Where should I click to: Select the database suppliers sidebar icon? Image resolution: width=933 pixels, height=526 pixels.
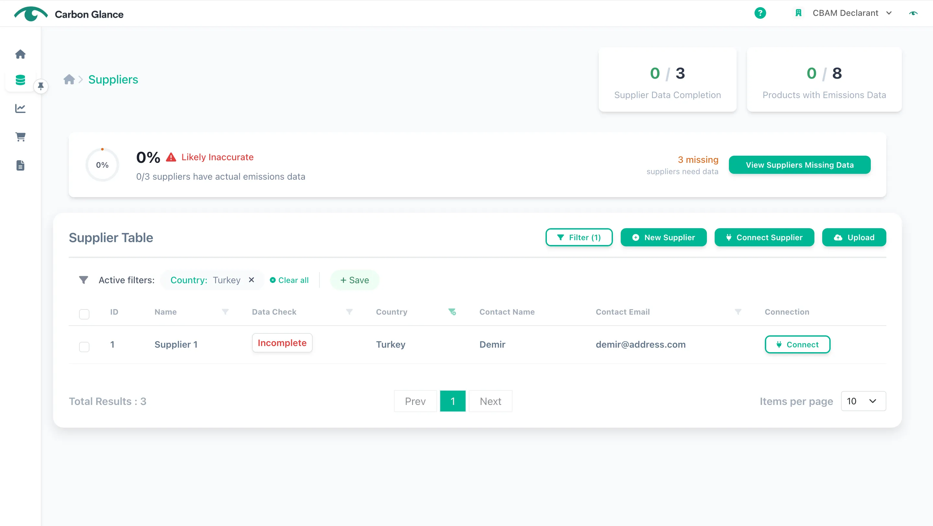(x=20, y=80)
